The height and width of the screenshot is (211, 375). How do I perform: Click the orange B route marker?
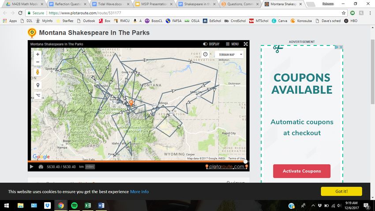[131, 103]
